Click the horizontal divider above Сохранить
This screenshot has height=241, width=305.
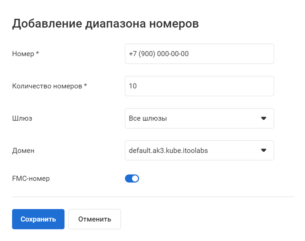153,197
